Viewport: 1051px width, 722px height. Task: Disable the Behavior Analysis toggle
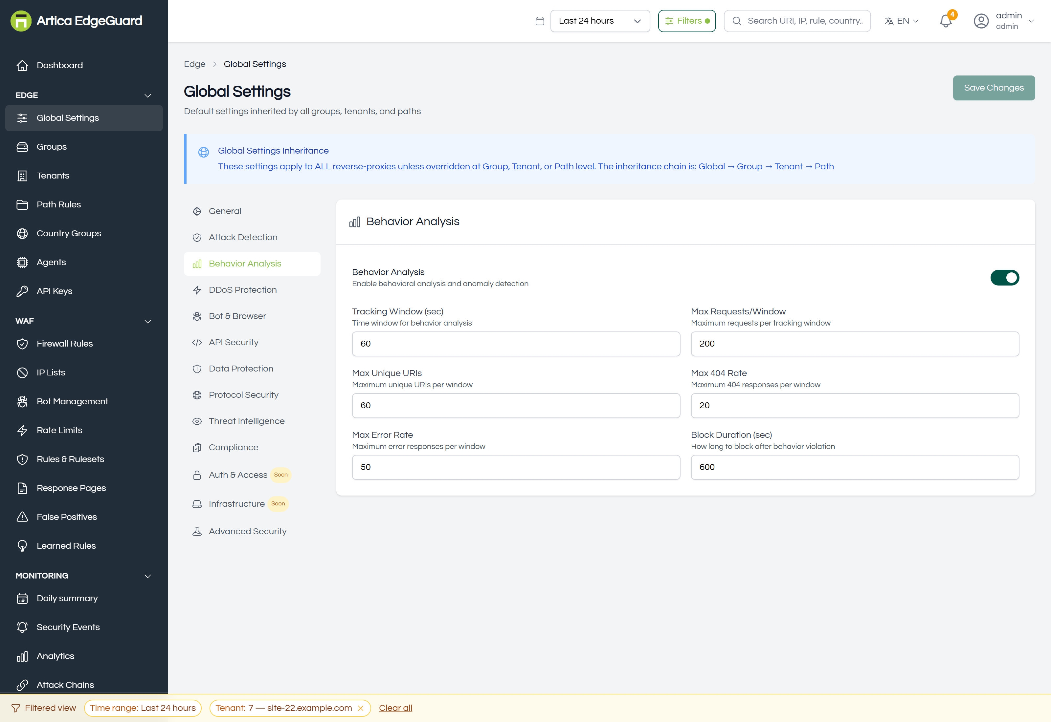pyautogui.click(x=1004, y=278)
